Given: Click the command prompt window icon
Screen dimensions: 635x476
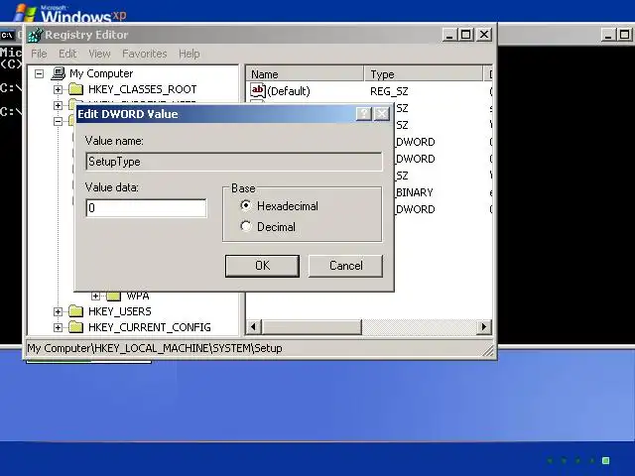Looking at the screenshot, I should pos(7,36).
